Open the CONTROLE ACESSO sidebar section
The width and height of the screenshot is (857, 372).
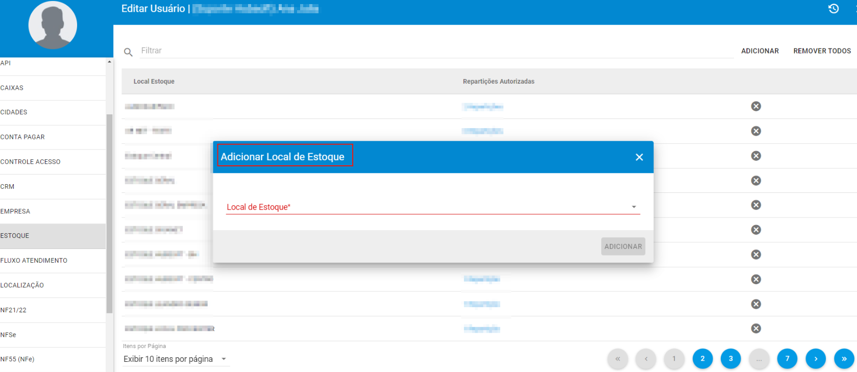53,162
